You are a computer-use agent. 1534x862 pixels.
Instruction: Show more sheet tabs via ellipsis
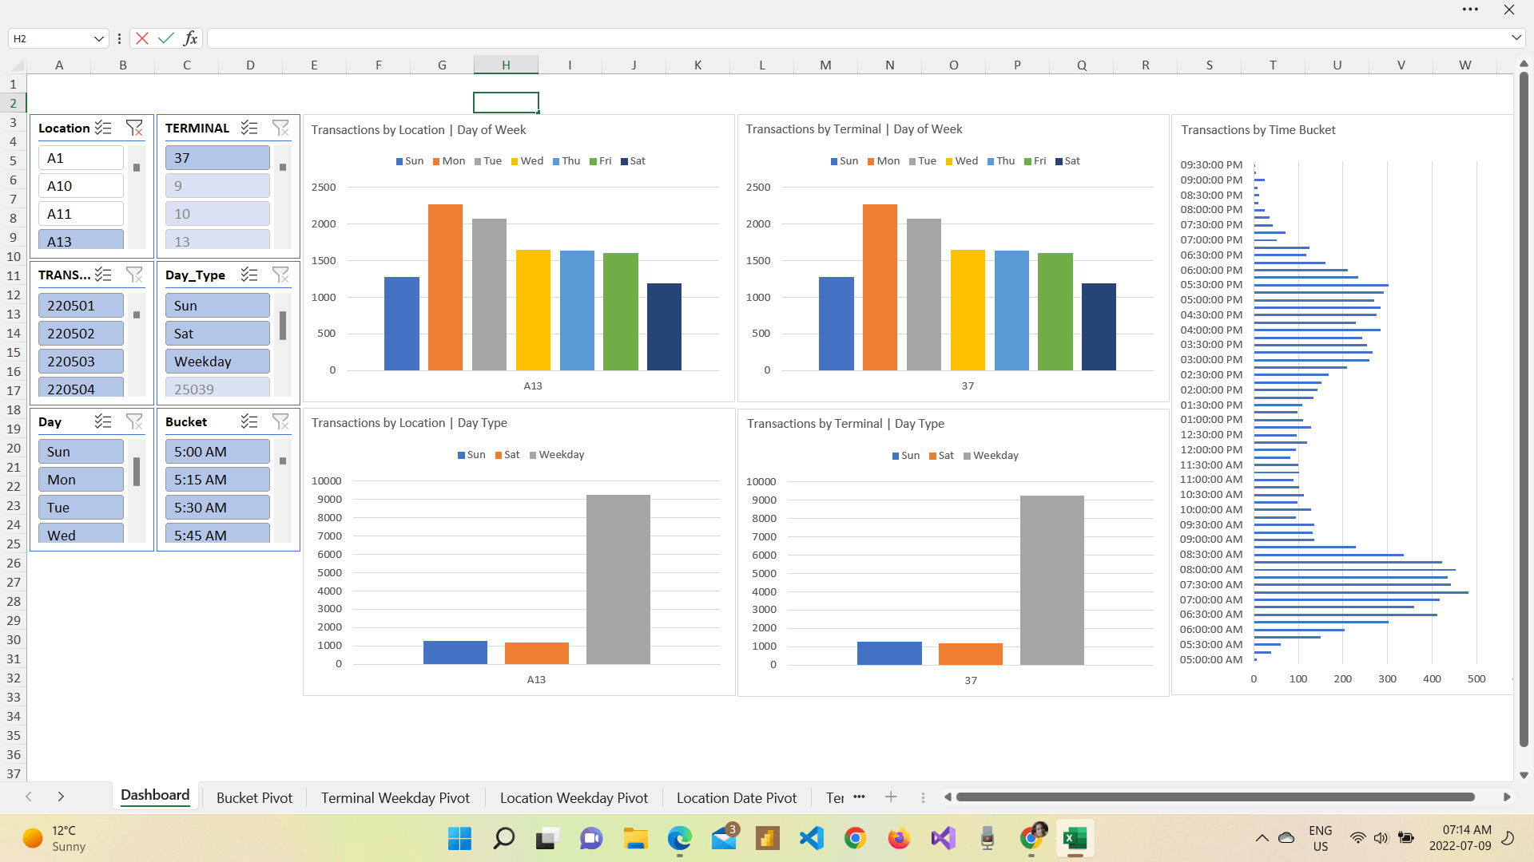coord(859,797)
